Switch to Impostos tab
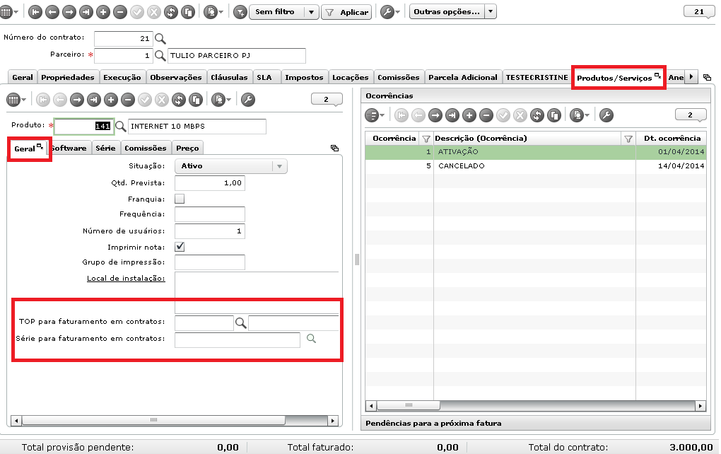The height and width of the screenshot is (454, 721). (x=303, y=77)
